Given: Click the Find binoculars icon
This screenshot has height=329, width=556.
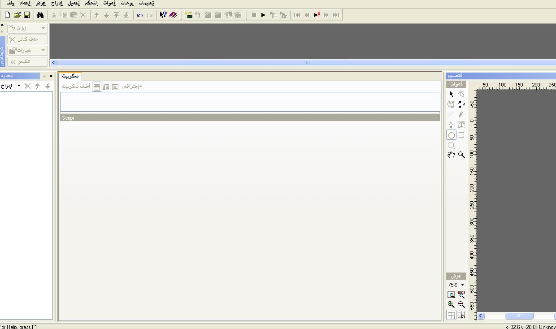Looking at the screenshot, I should 40,15.
